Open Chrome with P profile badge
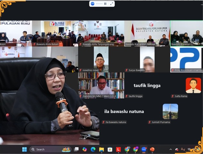The height and width of the screenshot is (154, 203). click(x=135, y=149)
